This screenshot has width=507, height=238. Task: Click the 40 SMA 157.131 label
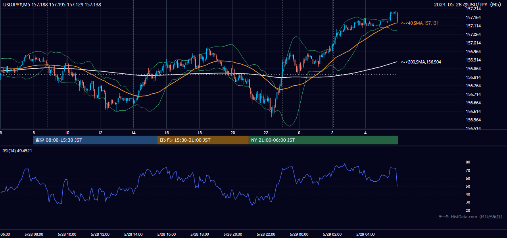click(420, 23)
